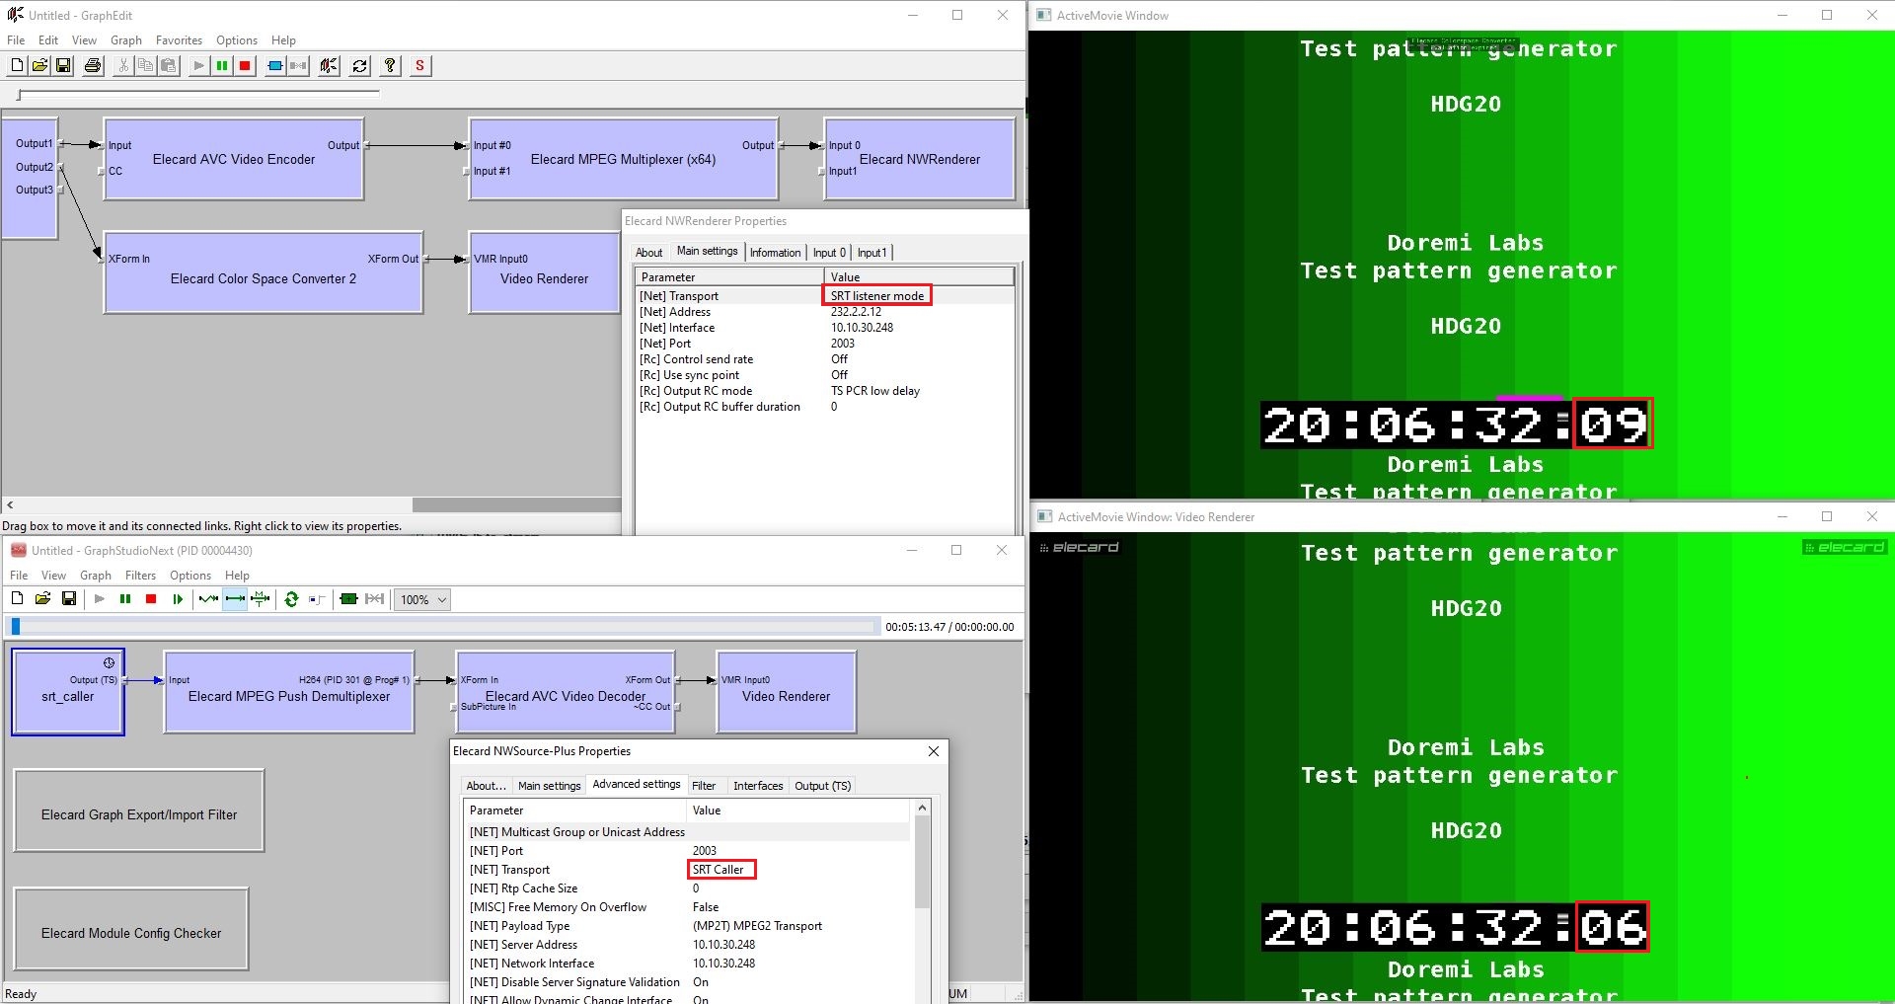The height and width of the screenshot is (1004, 1895).
Task: Switch to Information tab in NWRenderer Properties
Action: (x=775, y=253)
